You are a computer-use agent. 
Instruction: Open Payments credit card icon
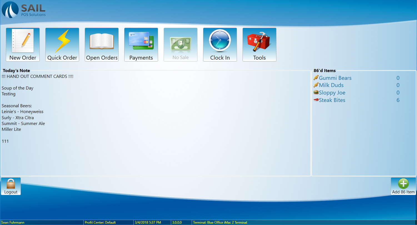(141, 45)
